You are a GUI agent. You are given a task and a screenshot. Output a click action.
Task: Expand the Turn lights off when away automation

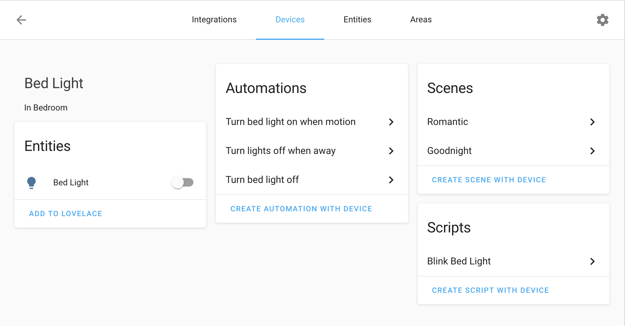(x=391, y=151)
